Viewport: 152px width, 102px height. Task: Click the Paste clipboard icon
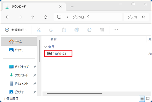[64, 30]
